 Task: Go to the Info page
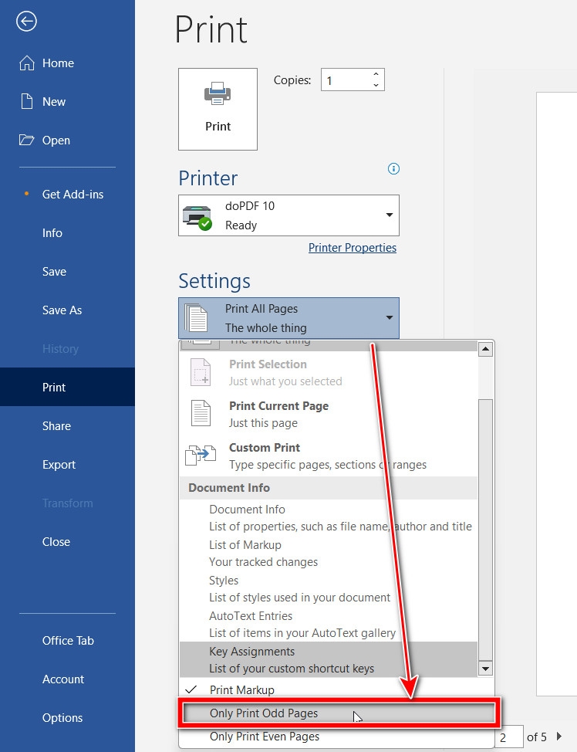click(67, 232)
